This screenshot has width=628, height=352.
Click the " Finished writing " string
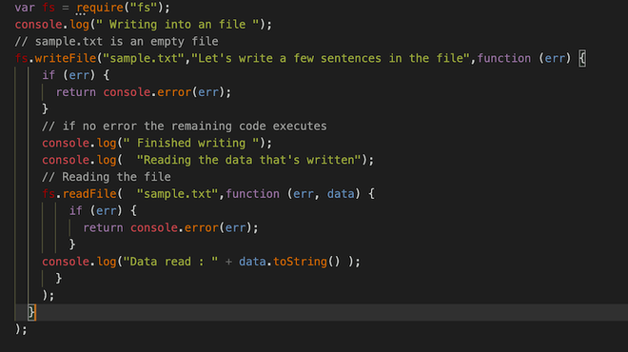(x=191, y=143)
